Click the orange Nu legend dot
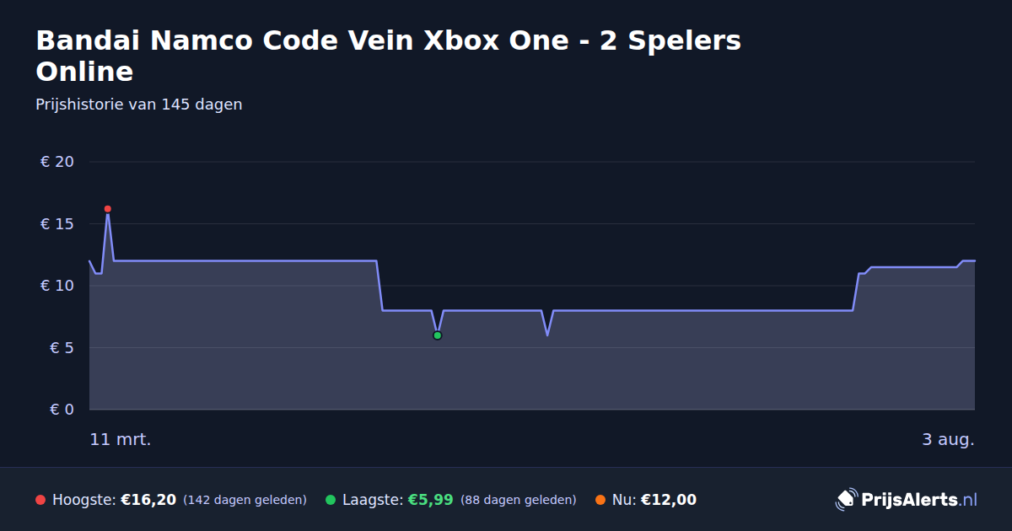The width and height of the screenshot is (1012, 531). (x=600, y=500)
